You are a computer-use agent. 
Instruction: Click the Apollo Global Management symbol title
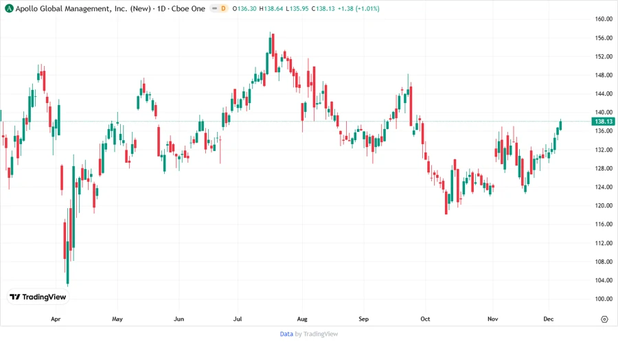[111, 8]
